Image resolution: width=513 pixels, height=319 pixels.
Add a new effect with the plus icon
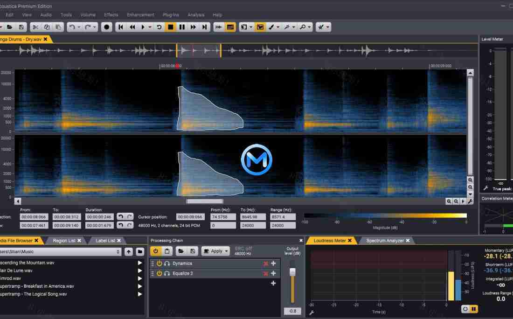coord(273,283)
